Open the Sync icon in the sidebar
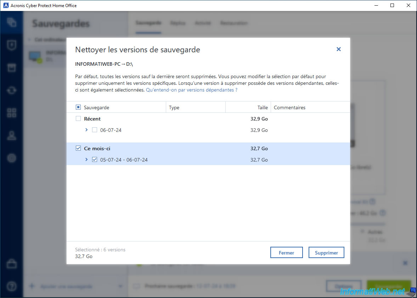Viewport: 417px width, 298px height. tap(12, 90)
